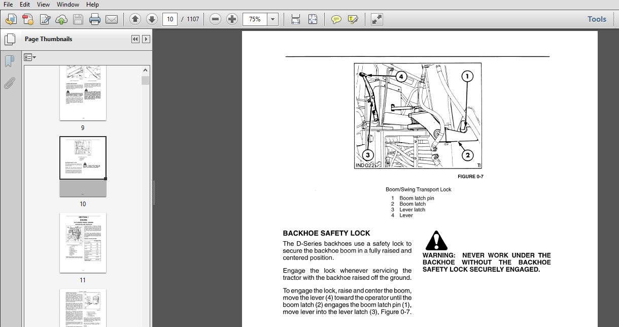The width and height of the screenshot is (619, 327).
Task: Select the highlight text tool
Action: [353, 19]
